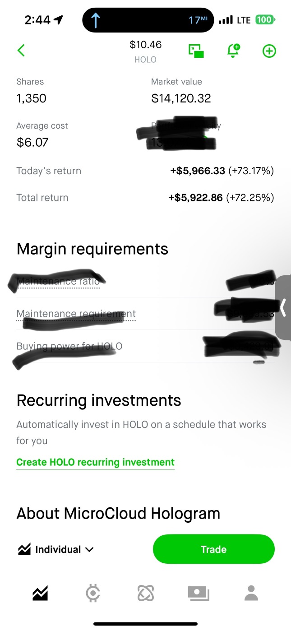
Task: Add a price alert with bell icon
Action: pos(233,51)
